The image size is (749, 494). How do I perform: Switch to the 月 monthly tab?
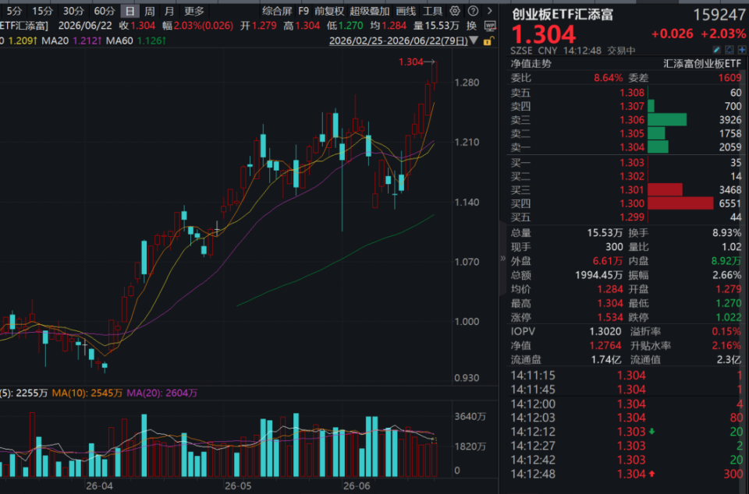169,11
